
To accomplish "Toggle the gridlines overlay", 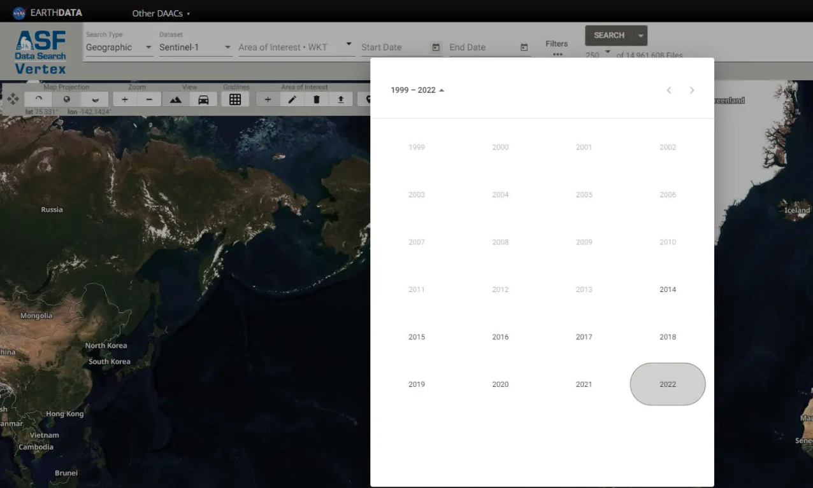I will (235, 99).
